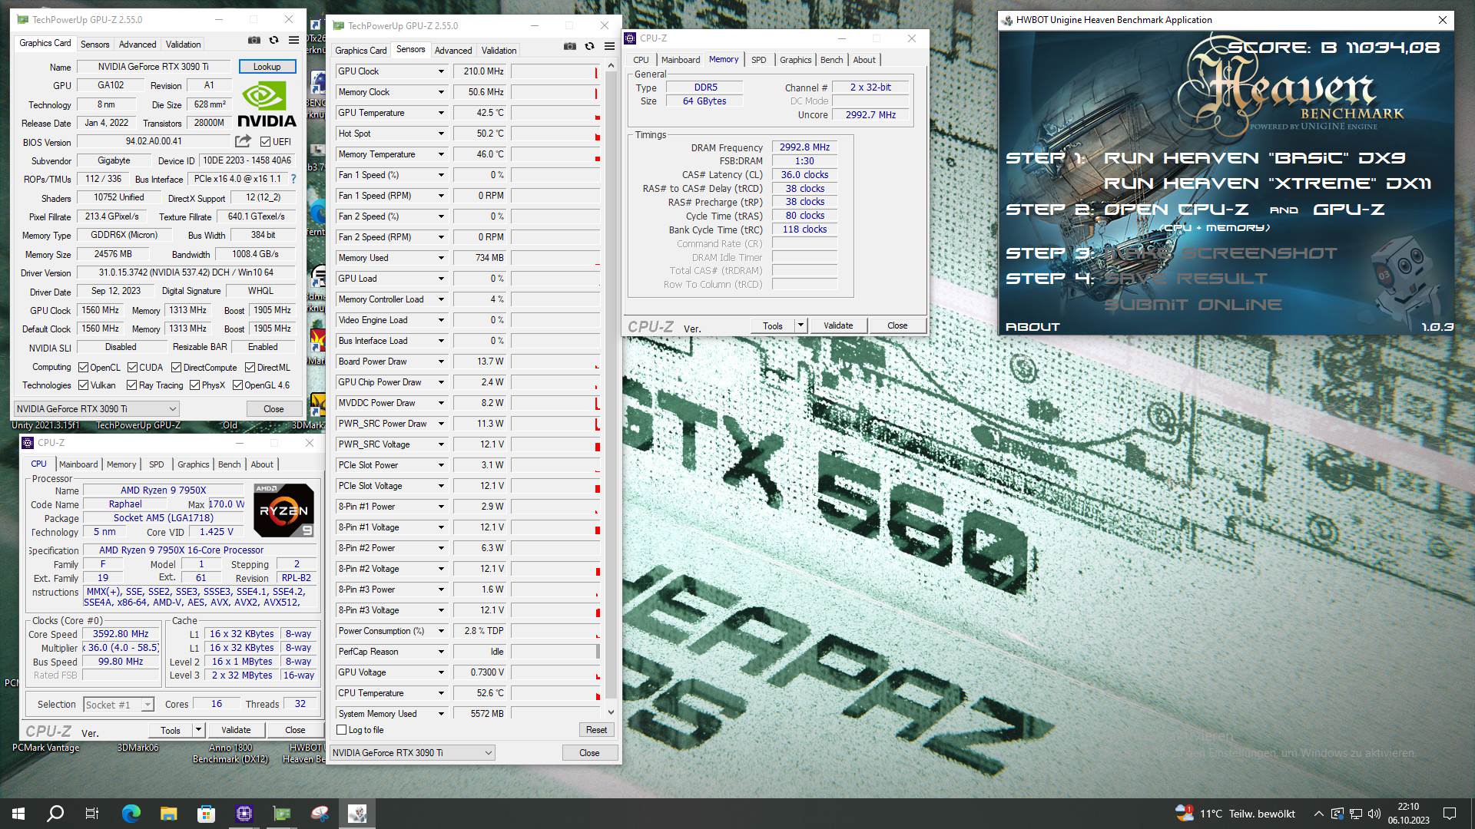Click the Lookup button in GPU-Z
The width and height of the screenshot is (1475, 829).
pyautogui.click(x=267, y=67)
